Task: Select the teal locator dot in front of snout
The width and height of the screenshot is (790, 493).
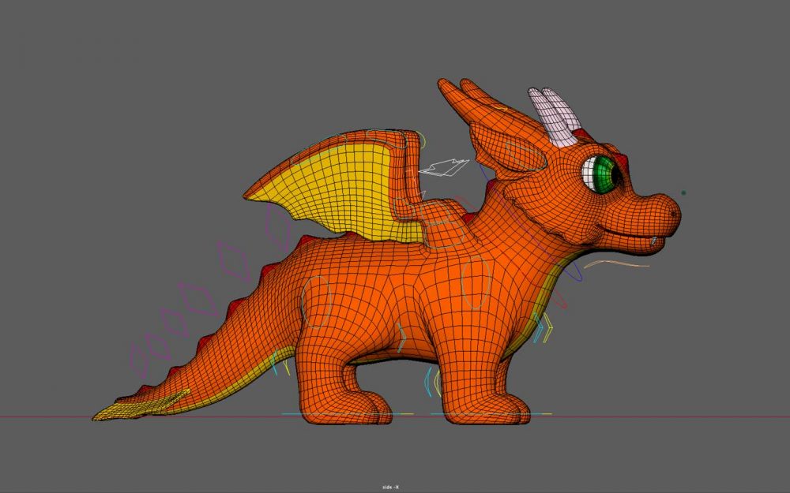Action: coord(683,192)
